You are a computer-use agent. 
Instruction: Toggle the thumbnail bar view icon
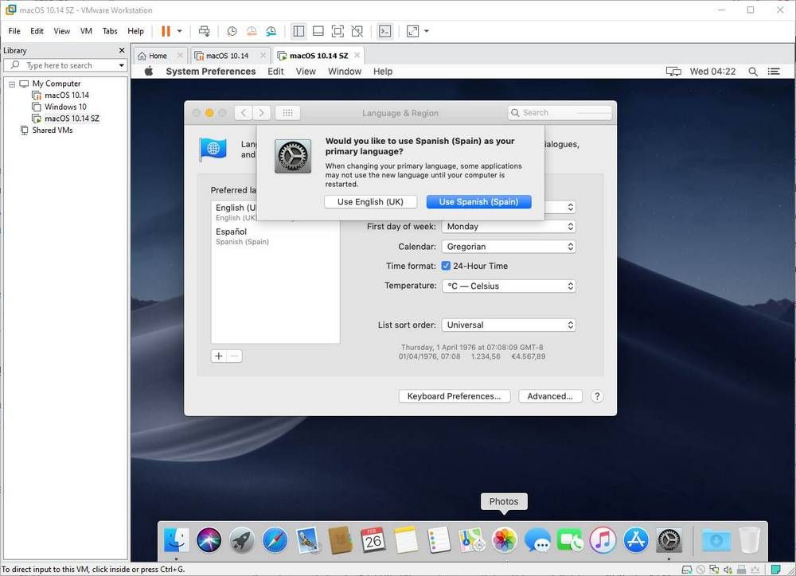318,31
